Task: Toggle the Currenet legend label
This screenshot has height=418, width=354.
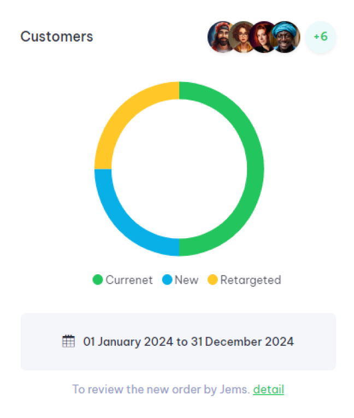Action: pyautogui.click(x=129, y=280)
